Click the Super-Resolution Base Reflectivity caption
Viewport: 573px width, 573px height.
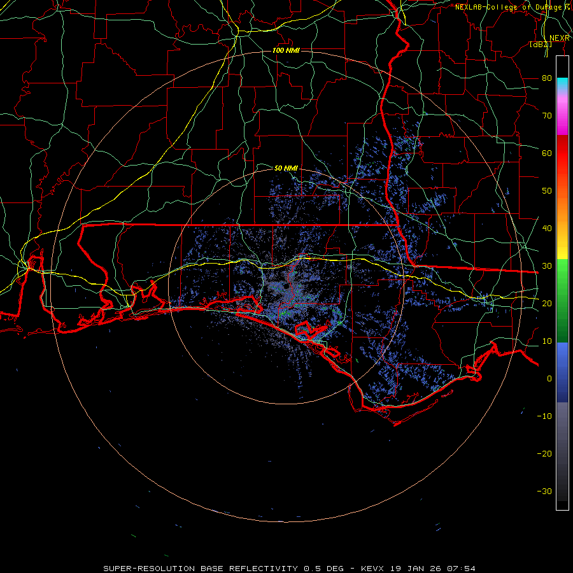290,569
